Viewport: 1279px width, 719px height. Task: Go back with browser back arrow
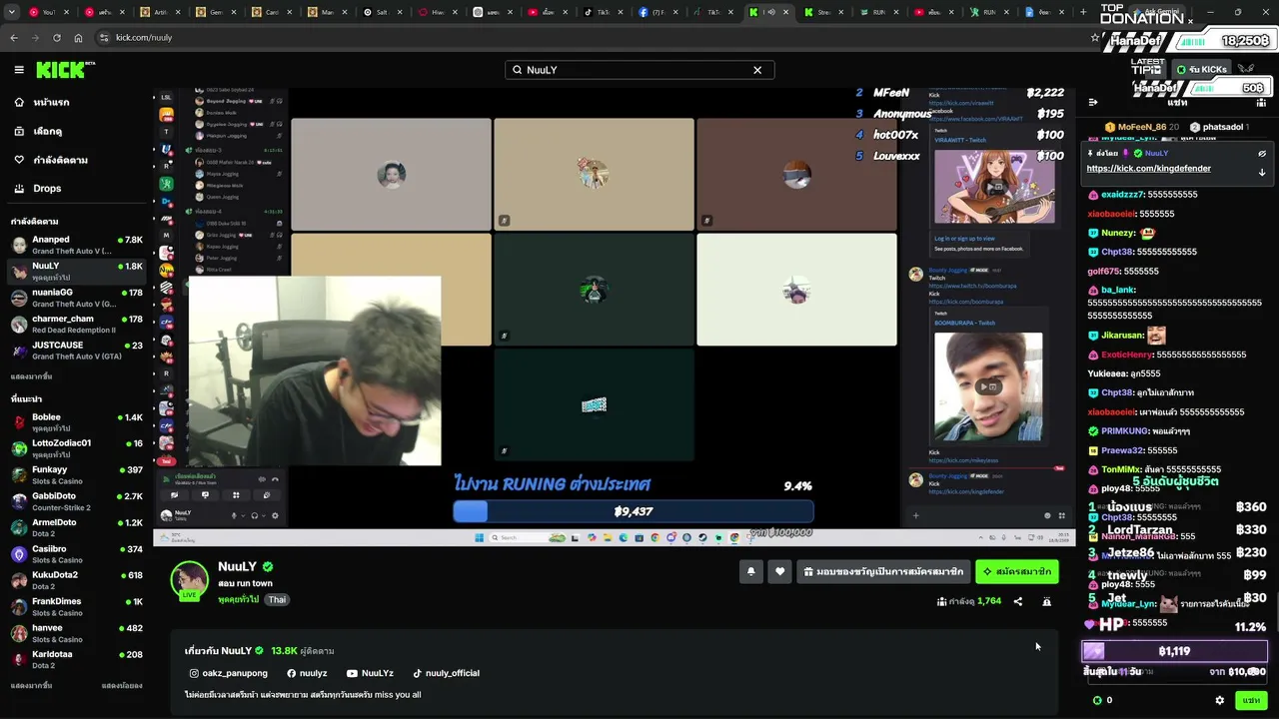point(14,38)
